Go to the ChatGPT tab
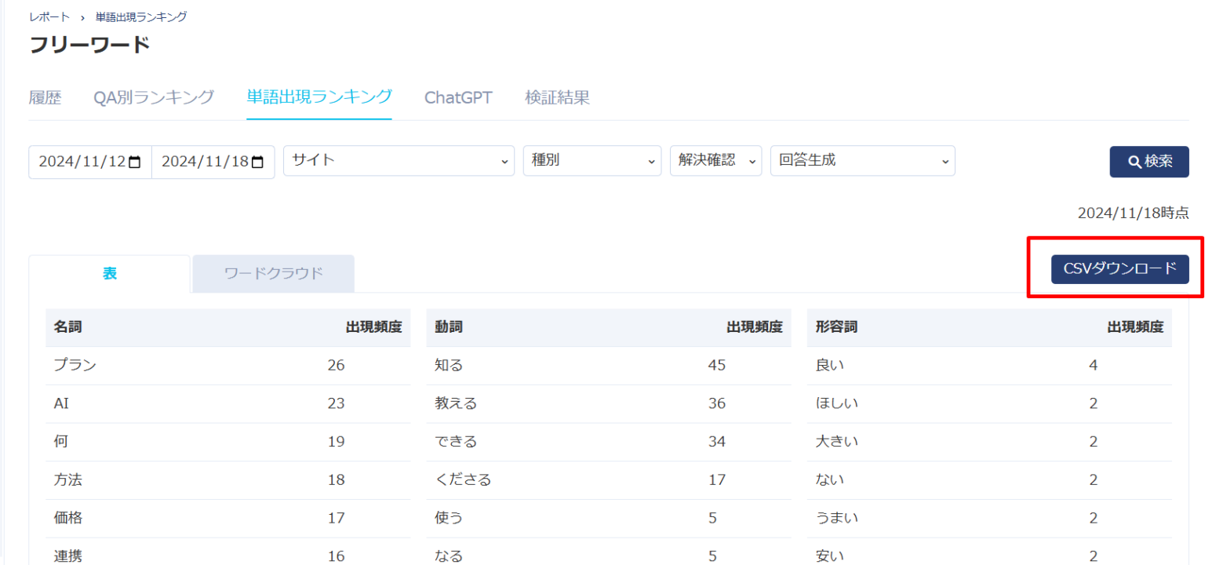The height and width of the screenshot is (565, 1205). pyautogui.click(x=458, y=97)
